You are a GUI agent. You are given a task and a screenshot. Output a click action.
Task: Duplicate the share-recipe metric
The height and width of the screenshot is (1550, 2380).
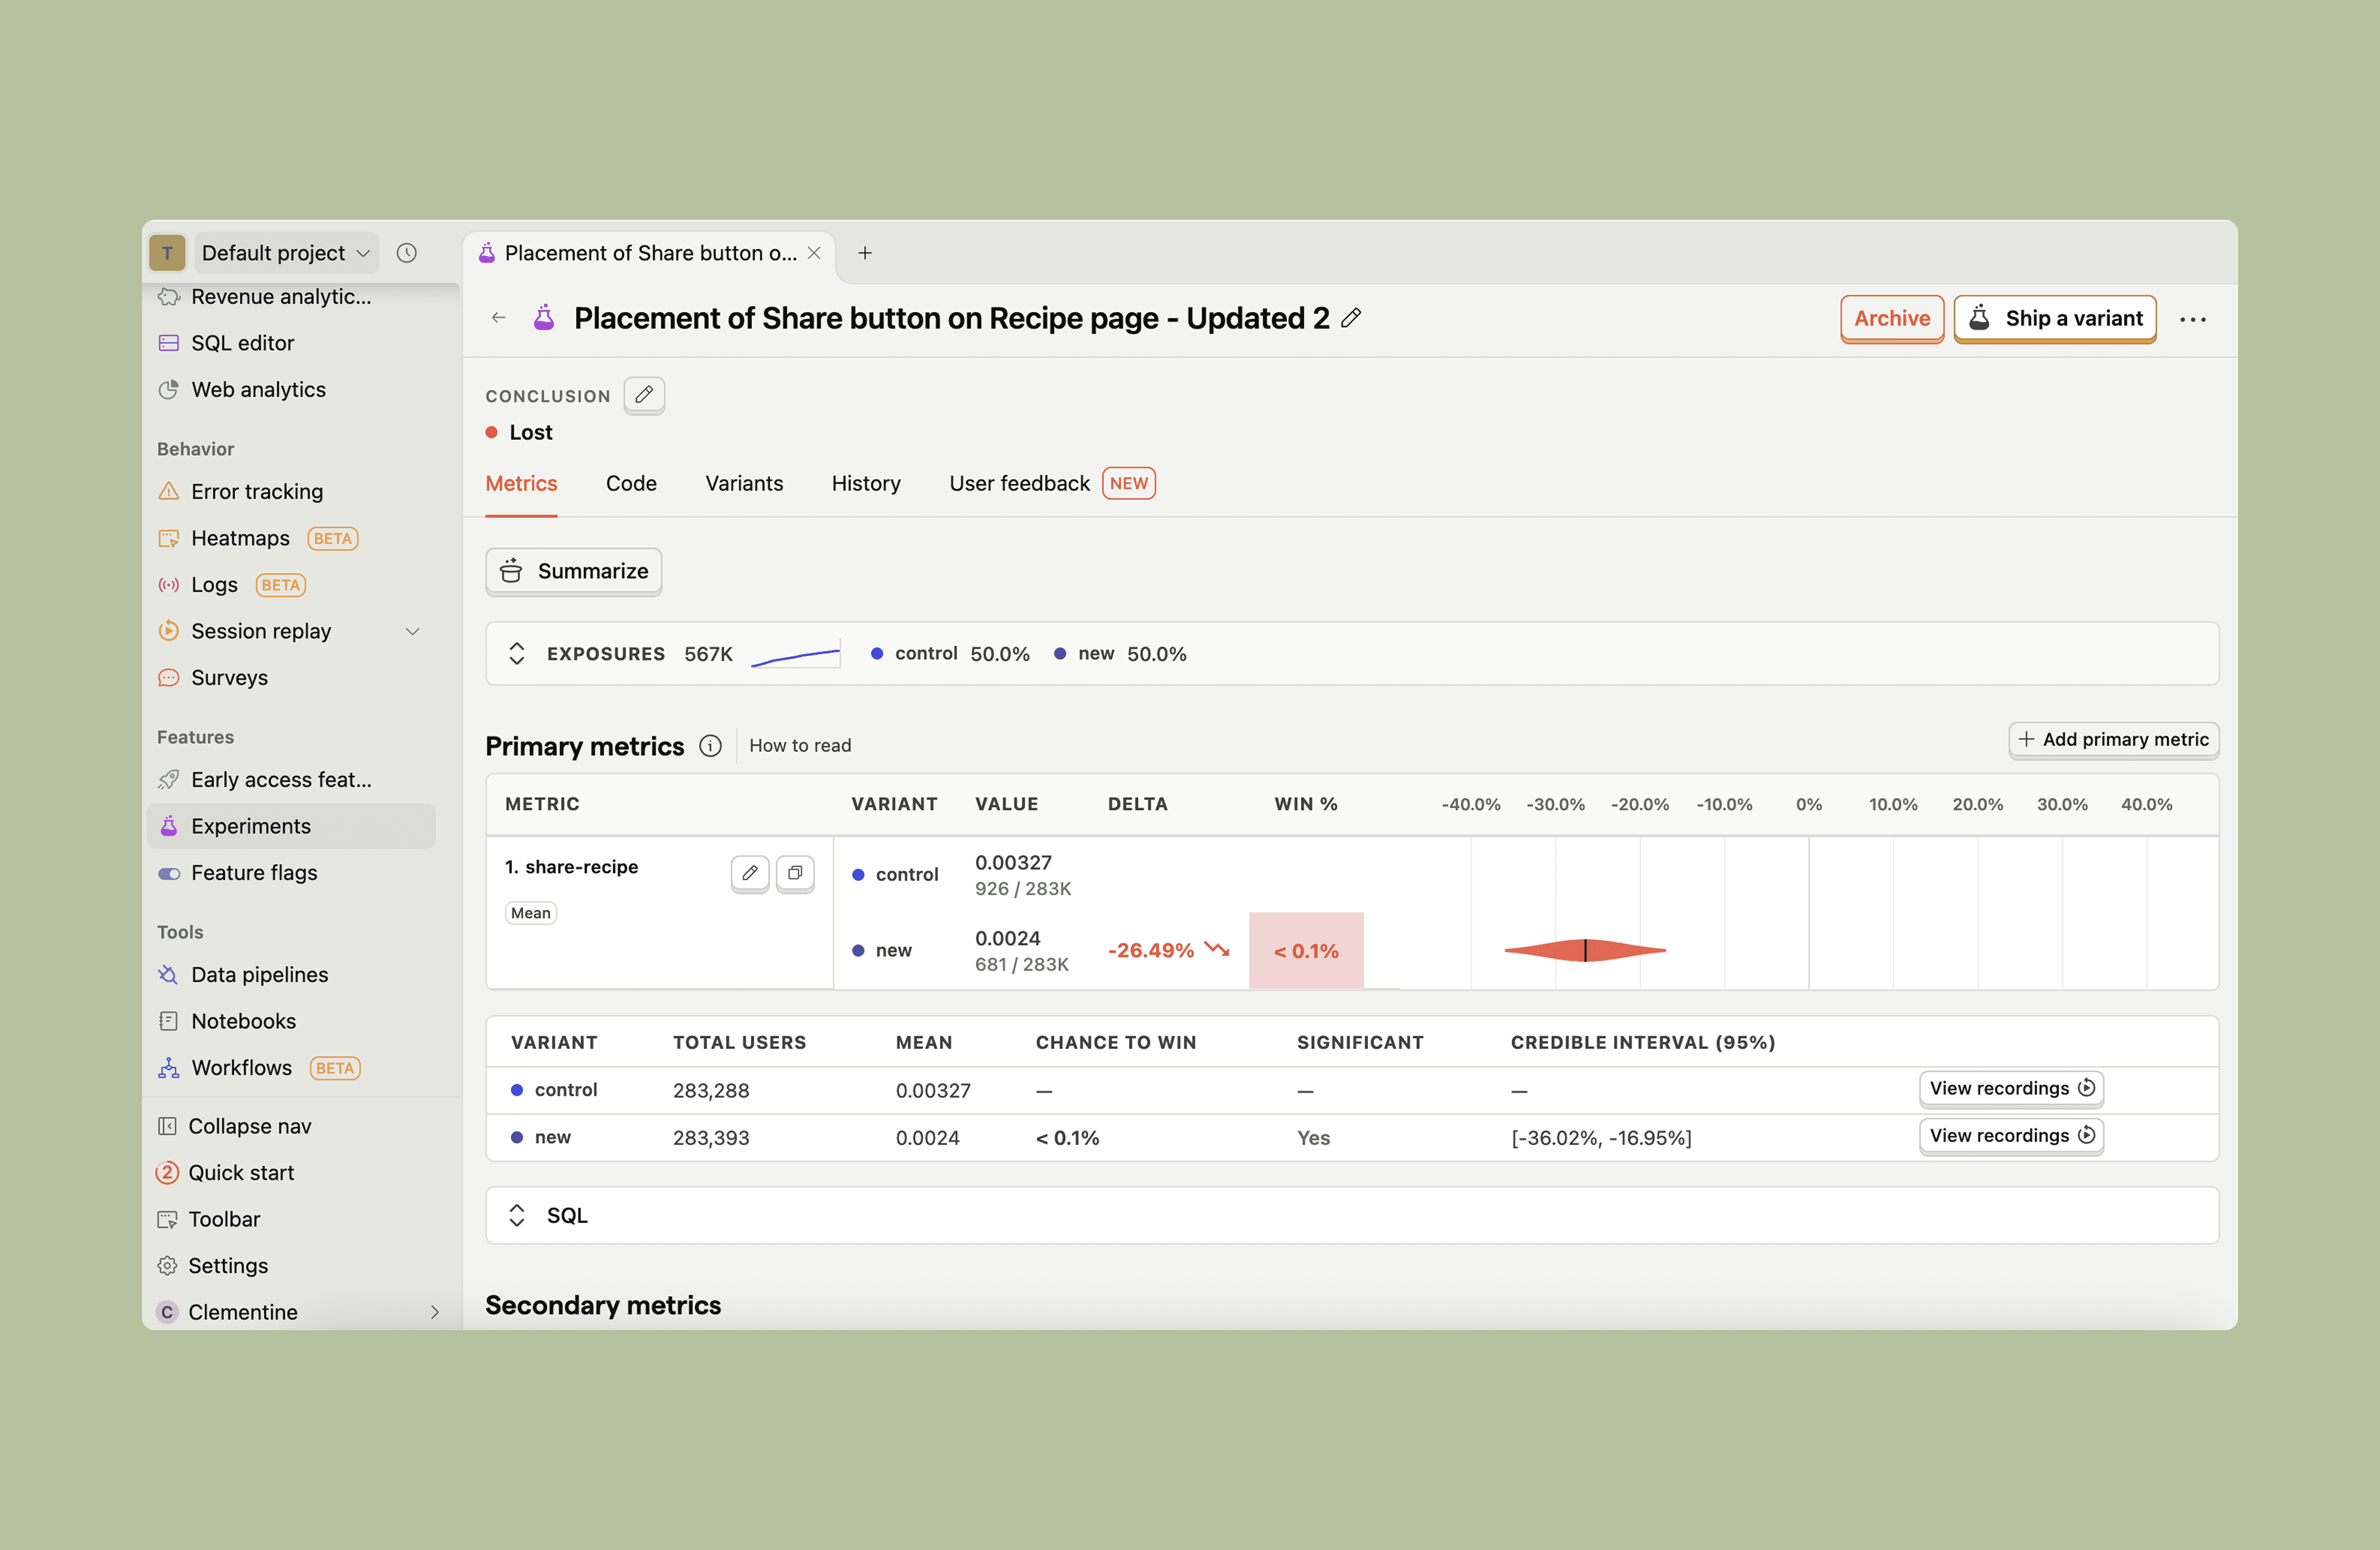click(x=795, y=873)
